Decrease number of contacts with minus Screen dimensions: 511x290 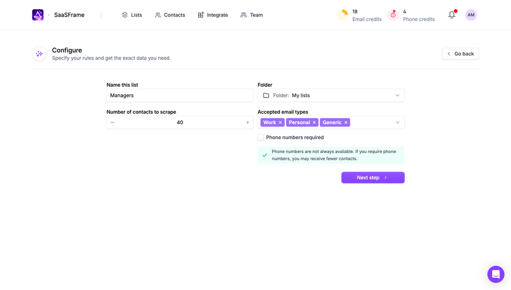pos(113,122)
